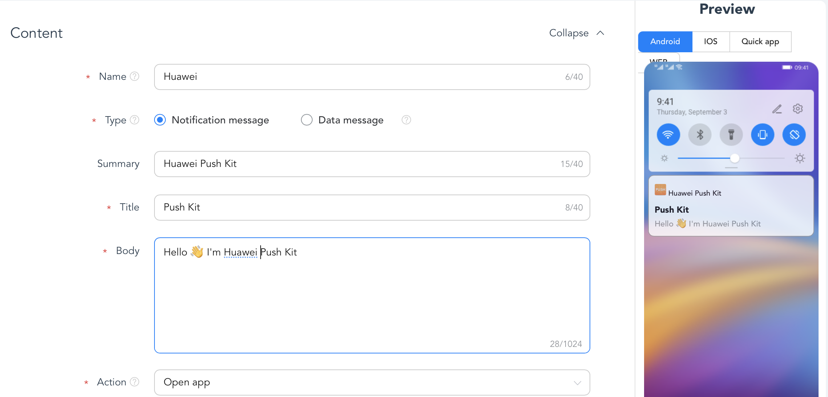The height and width of the screenshot is (397, 828).
Task: Switch preview to the Quick app tab
Action: coord(760,42)
